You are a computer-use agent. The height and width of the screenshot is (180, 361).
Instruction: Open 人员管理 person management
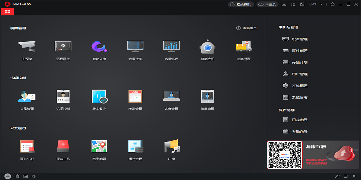[27, 96]
